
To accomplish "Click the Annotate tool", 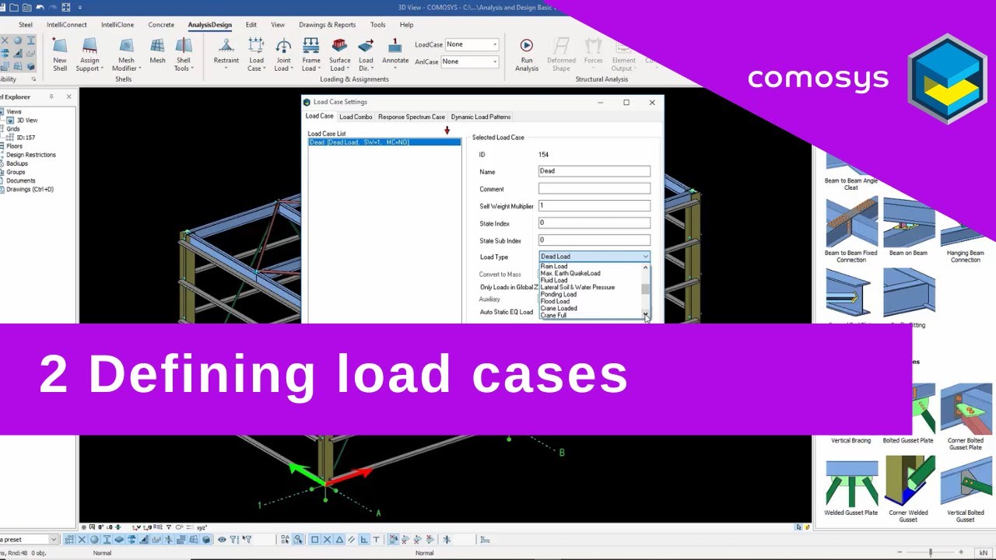I will [x=395, y=53].
